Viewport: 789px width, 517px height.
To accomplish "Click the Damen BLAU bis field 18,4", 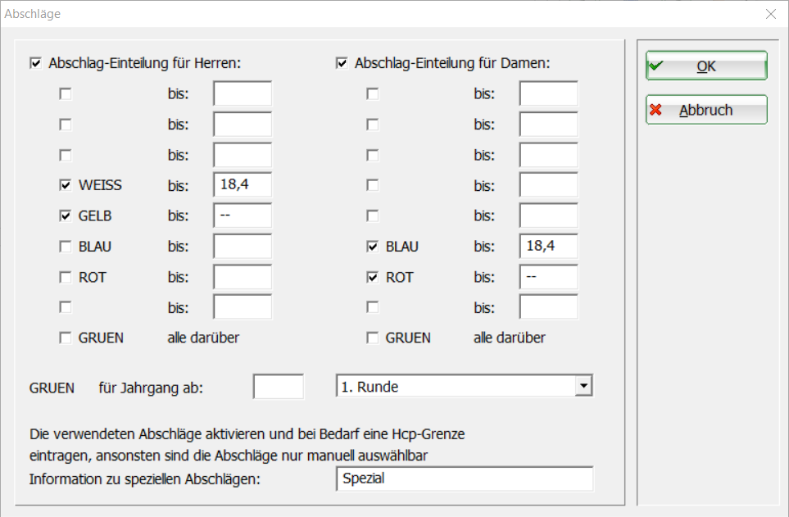I will [548, 247].
